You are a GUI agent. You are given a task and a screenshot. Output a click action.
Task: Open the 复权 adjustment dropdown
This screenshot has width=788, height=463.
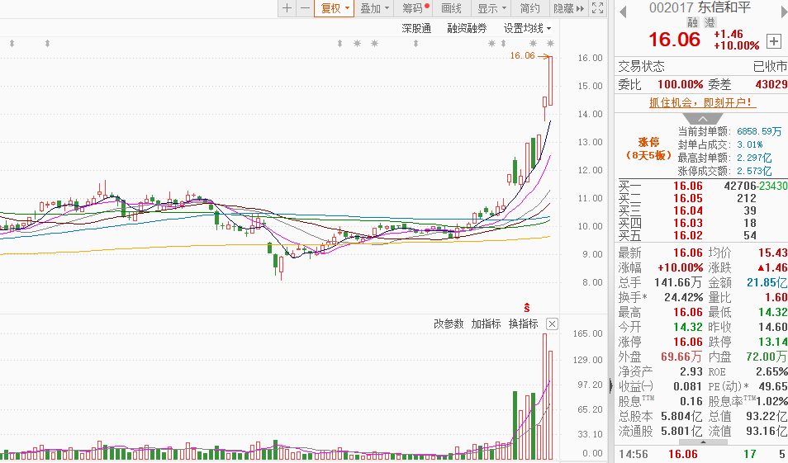click(x=335, y=8)
